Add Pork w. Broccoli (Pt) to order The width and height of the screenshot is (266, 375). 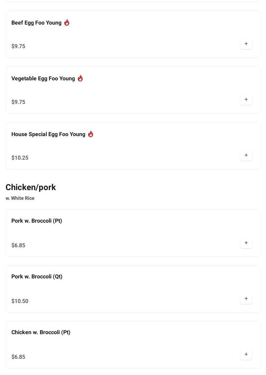click(246, 243)
